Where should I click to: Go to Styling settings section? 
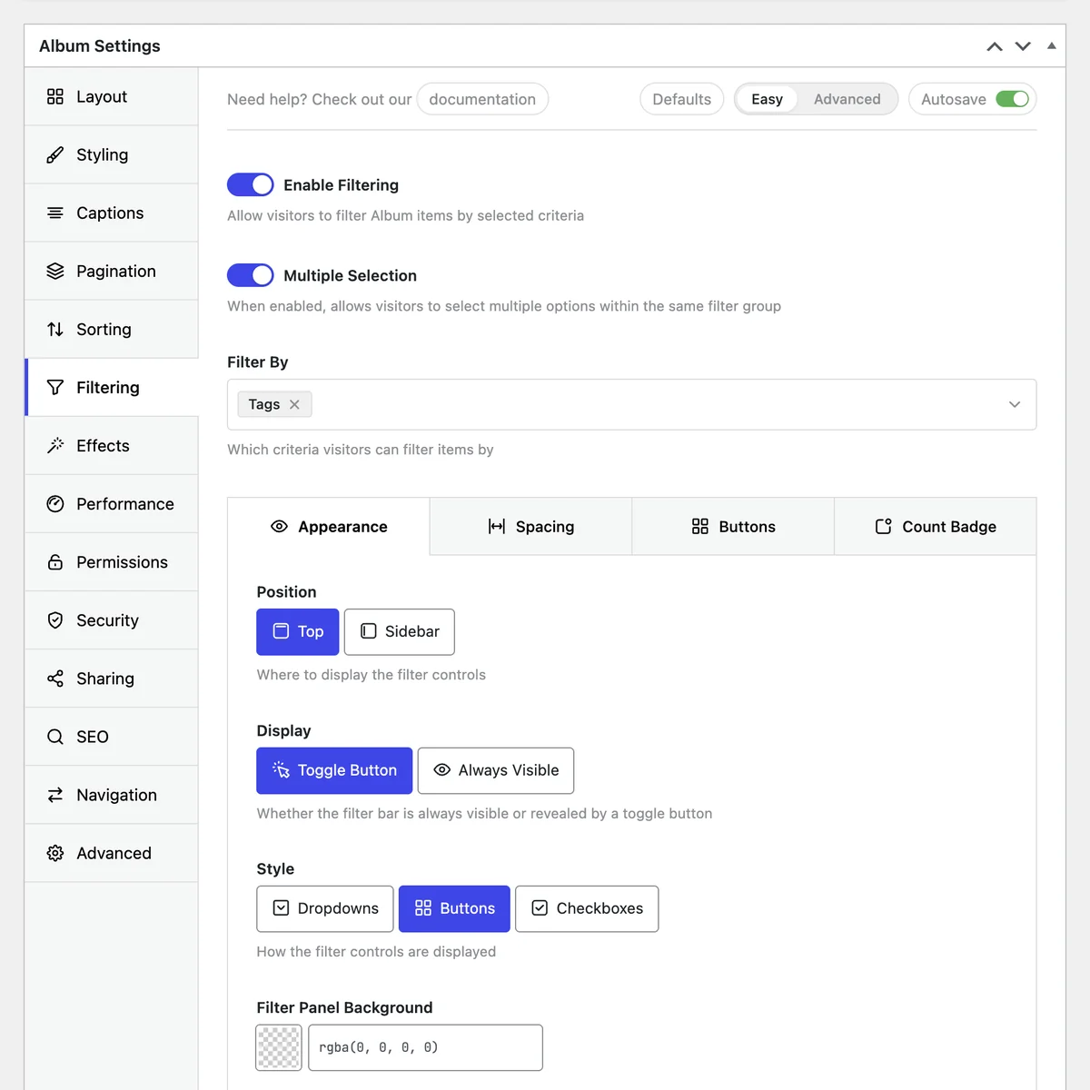click(x=112, y=154)
